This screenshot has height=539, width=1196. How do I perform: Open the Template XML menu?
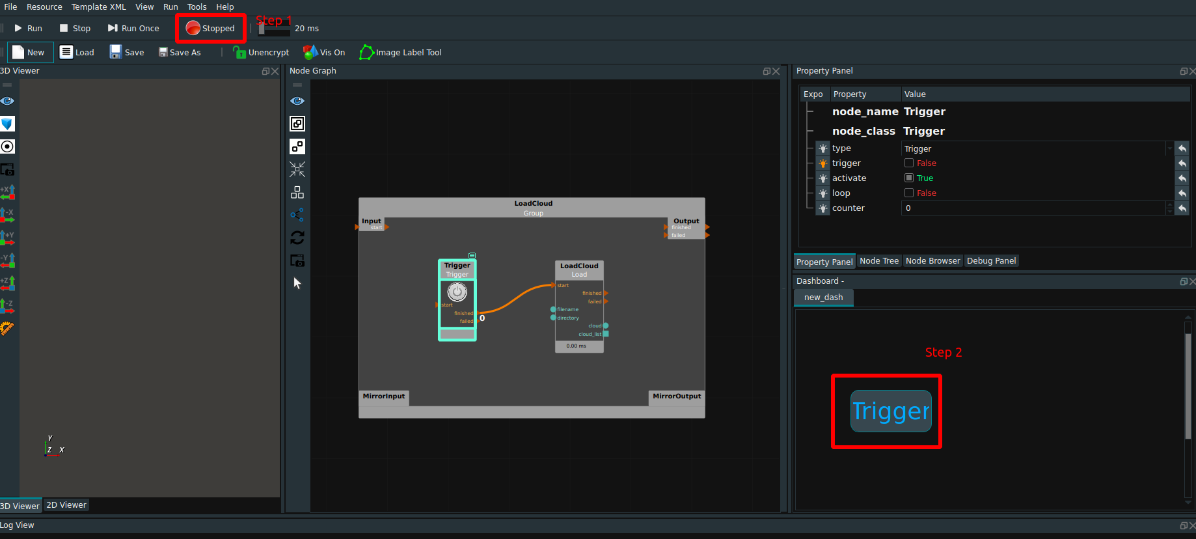pyautogui.click(x=98, y=7)
